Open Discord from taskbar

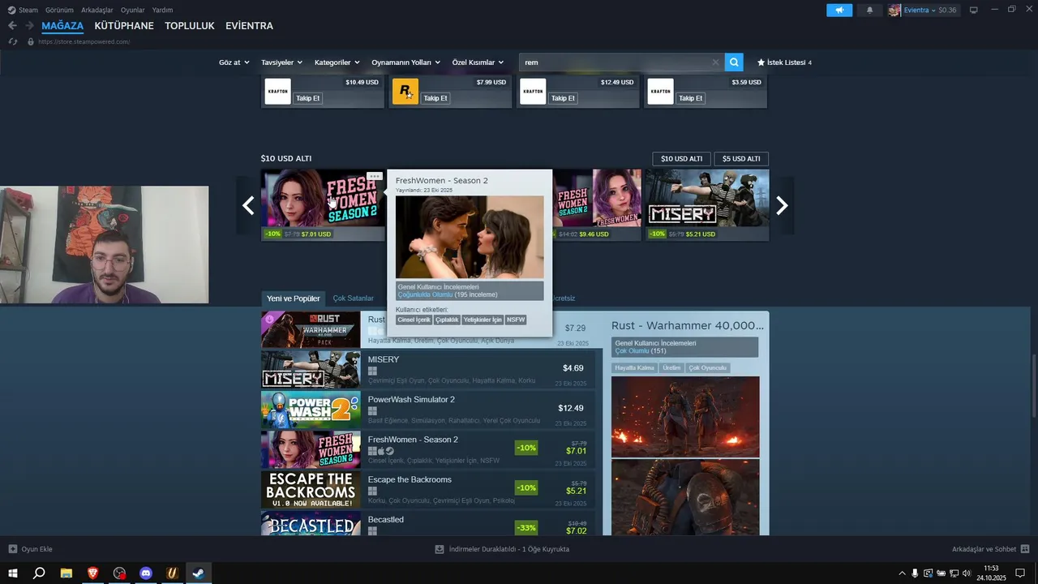(x=146, y=573)
